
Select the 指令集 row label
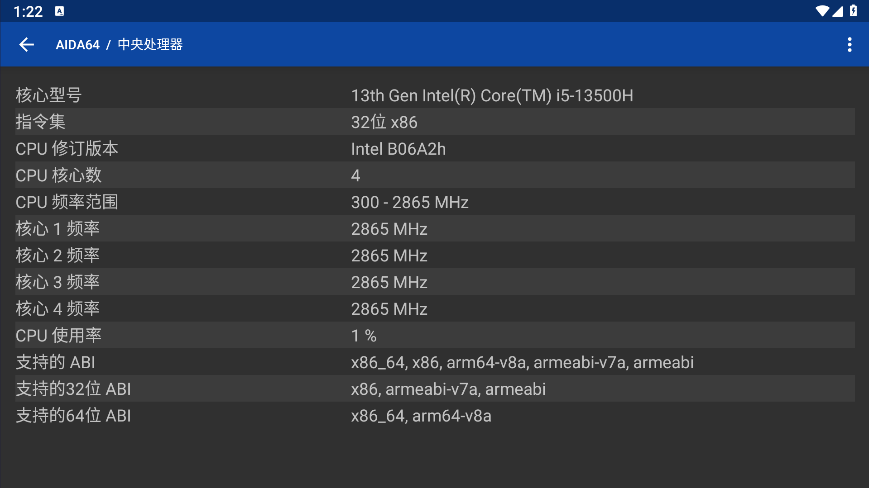(40, 122)
